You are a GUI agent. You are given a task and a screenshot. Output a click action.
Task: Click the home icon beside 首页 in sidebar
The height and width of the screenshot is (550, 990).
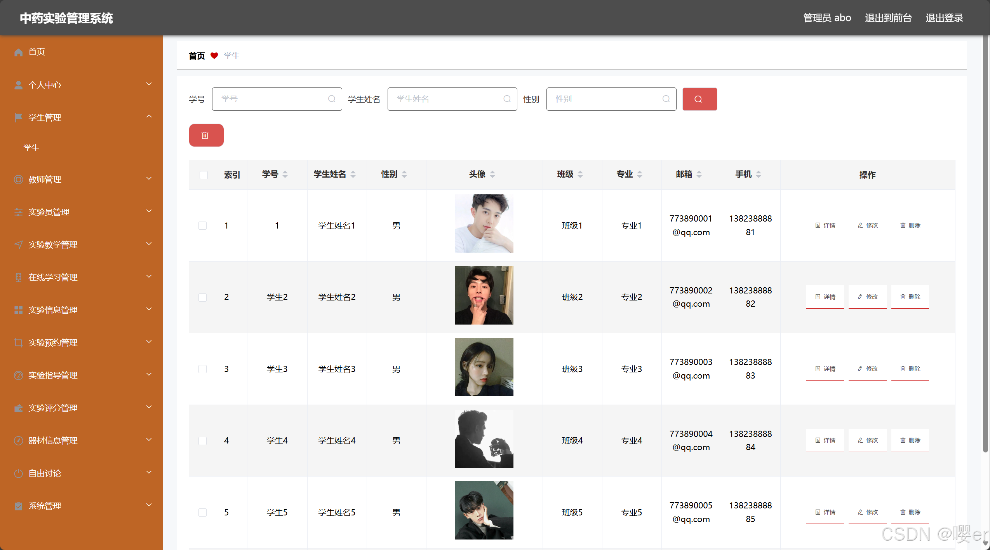[18, 52]
